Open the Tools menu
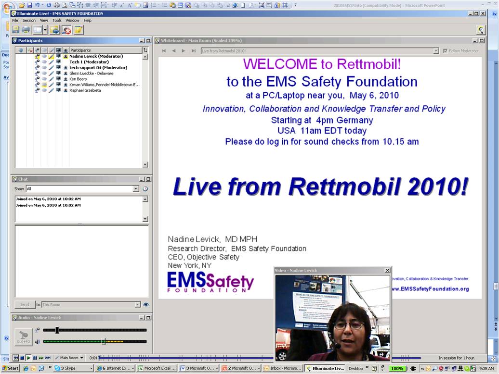Viewport: 499px width, 374px height. click(x=57, y=21)
